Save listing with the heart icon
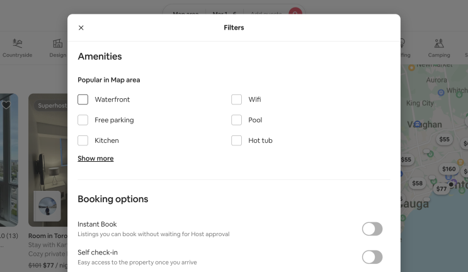The image size is (468, 272). pos(6,105)
